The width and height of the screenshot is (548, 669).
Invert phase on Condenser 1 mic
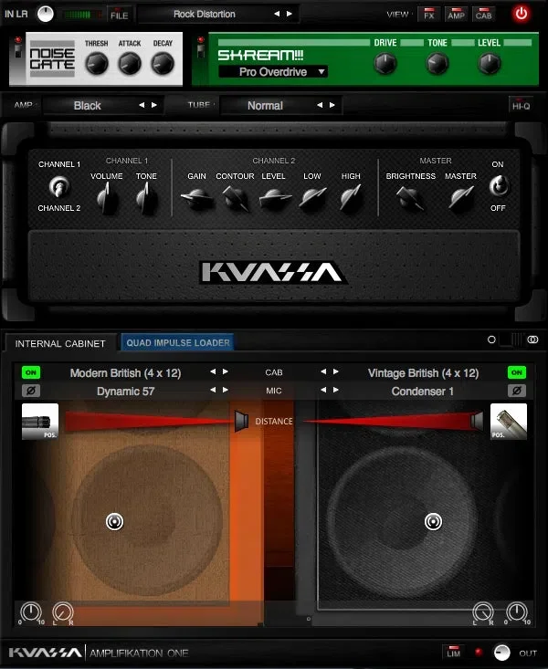pyautogui.click(x=517, y=391)
